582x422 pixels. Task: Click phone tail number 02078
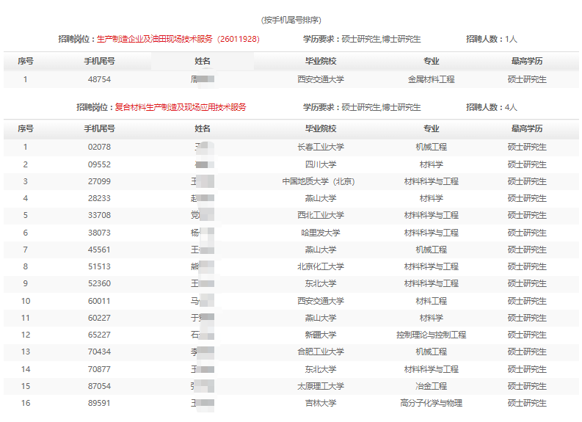[x=99, y=147]
